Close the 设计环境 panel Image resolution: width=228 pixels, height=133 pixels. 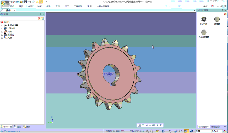[43, 14]
